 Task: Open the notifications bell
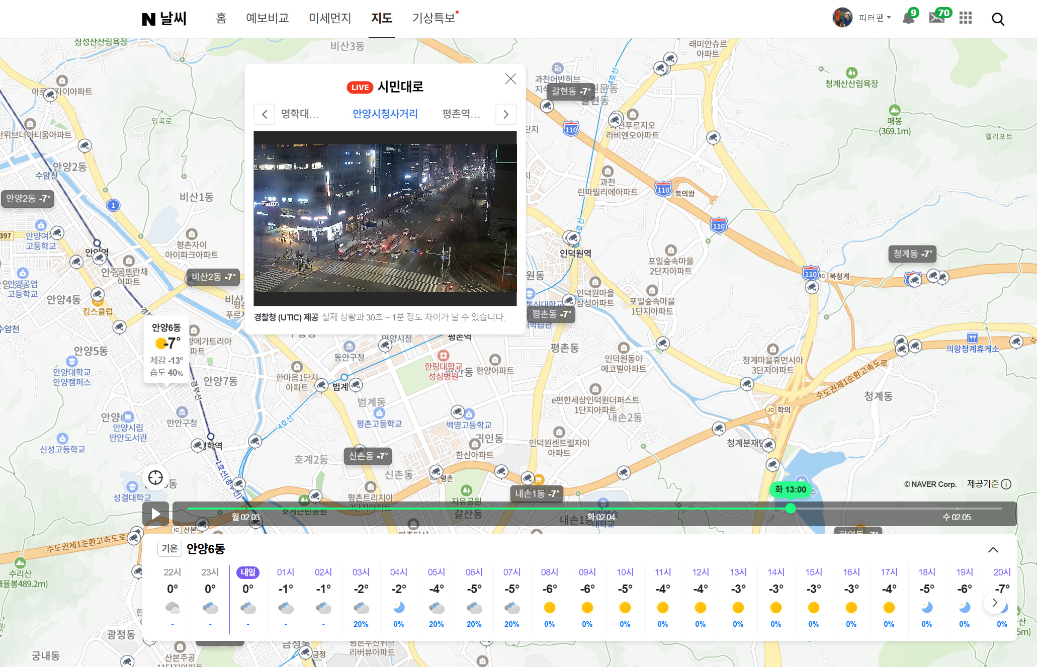(908, 18)
